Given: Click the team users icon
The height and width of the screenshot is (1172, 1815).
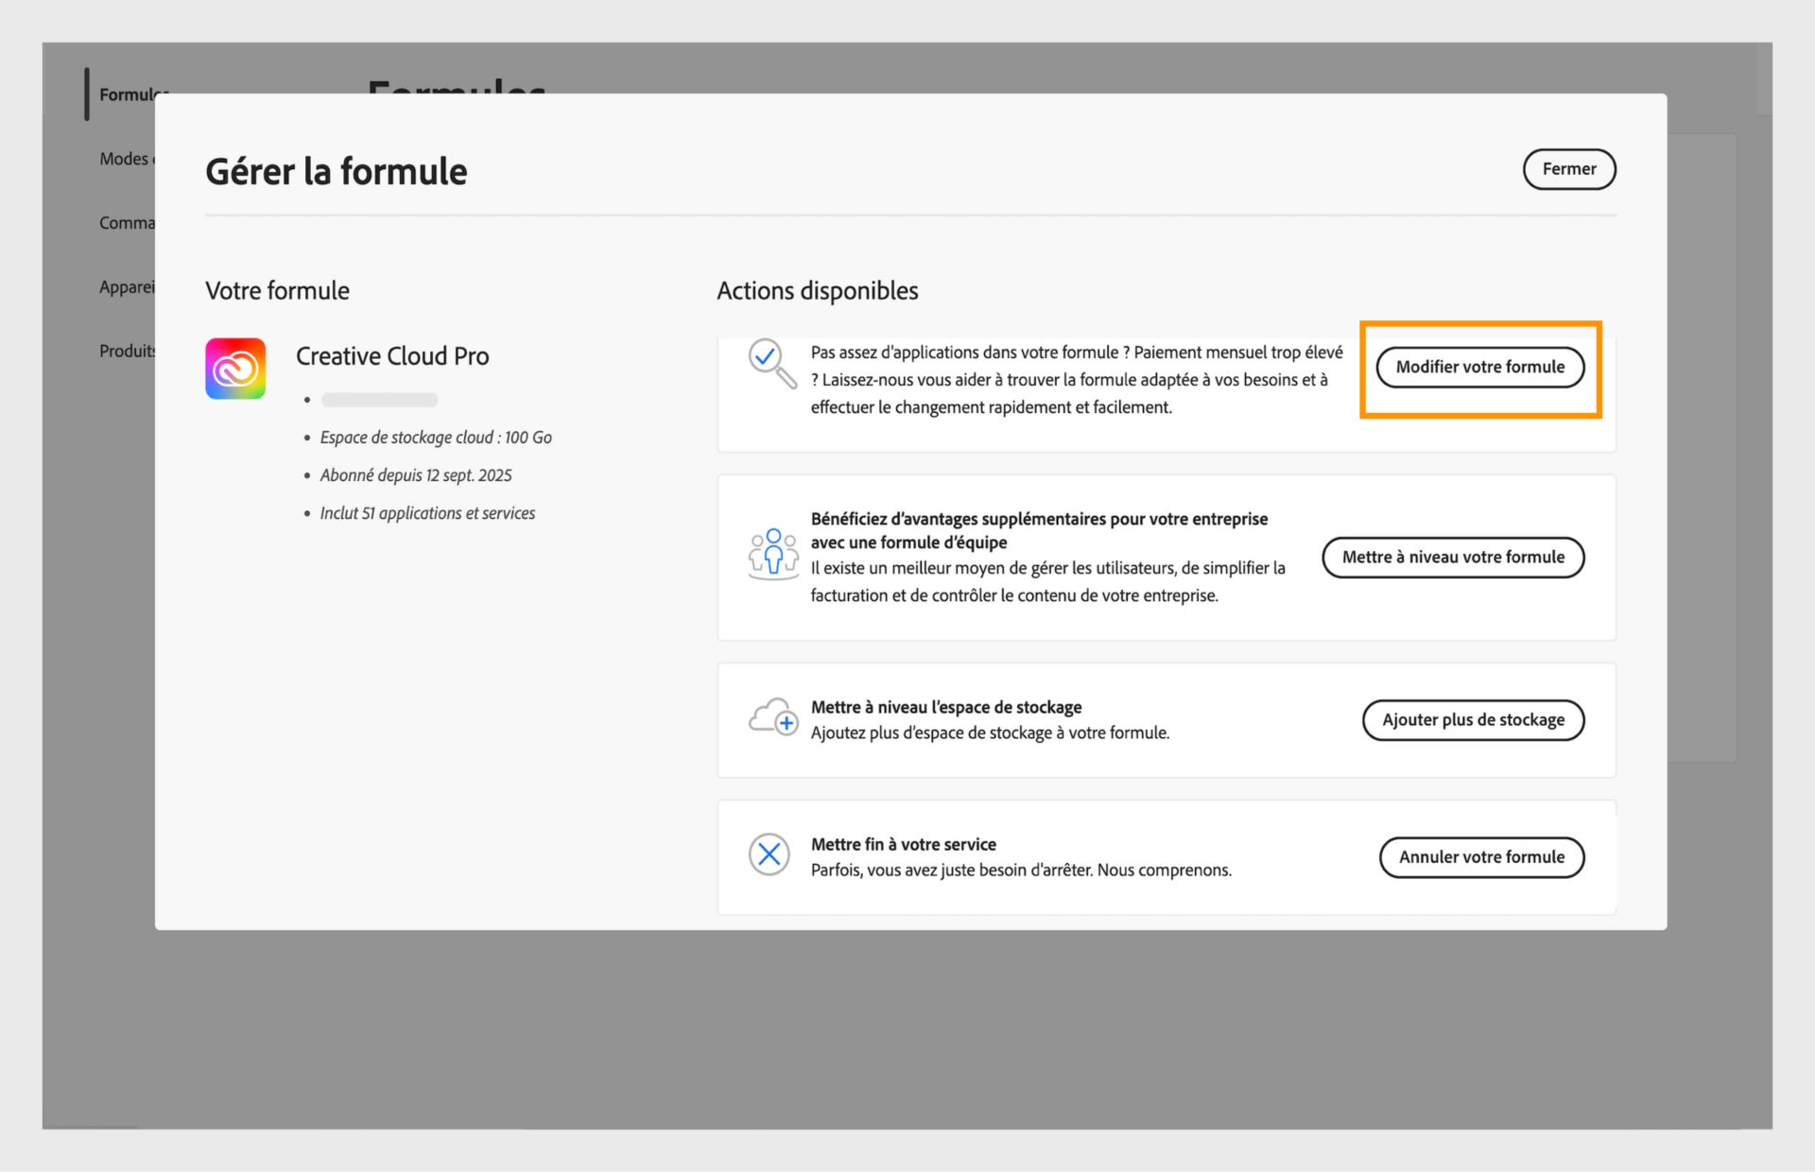Looking at the screenshot, I should [x=773, y=554].
